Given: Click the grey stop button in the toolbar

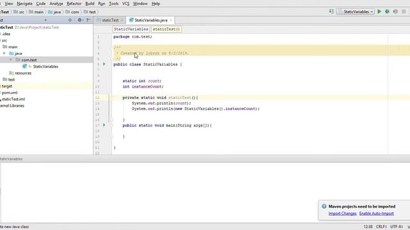Looking at the screenshot, I should (x=404, y=11).
